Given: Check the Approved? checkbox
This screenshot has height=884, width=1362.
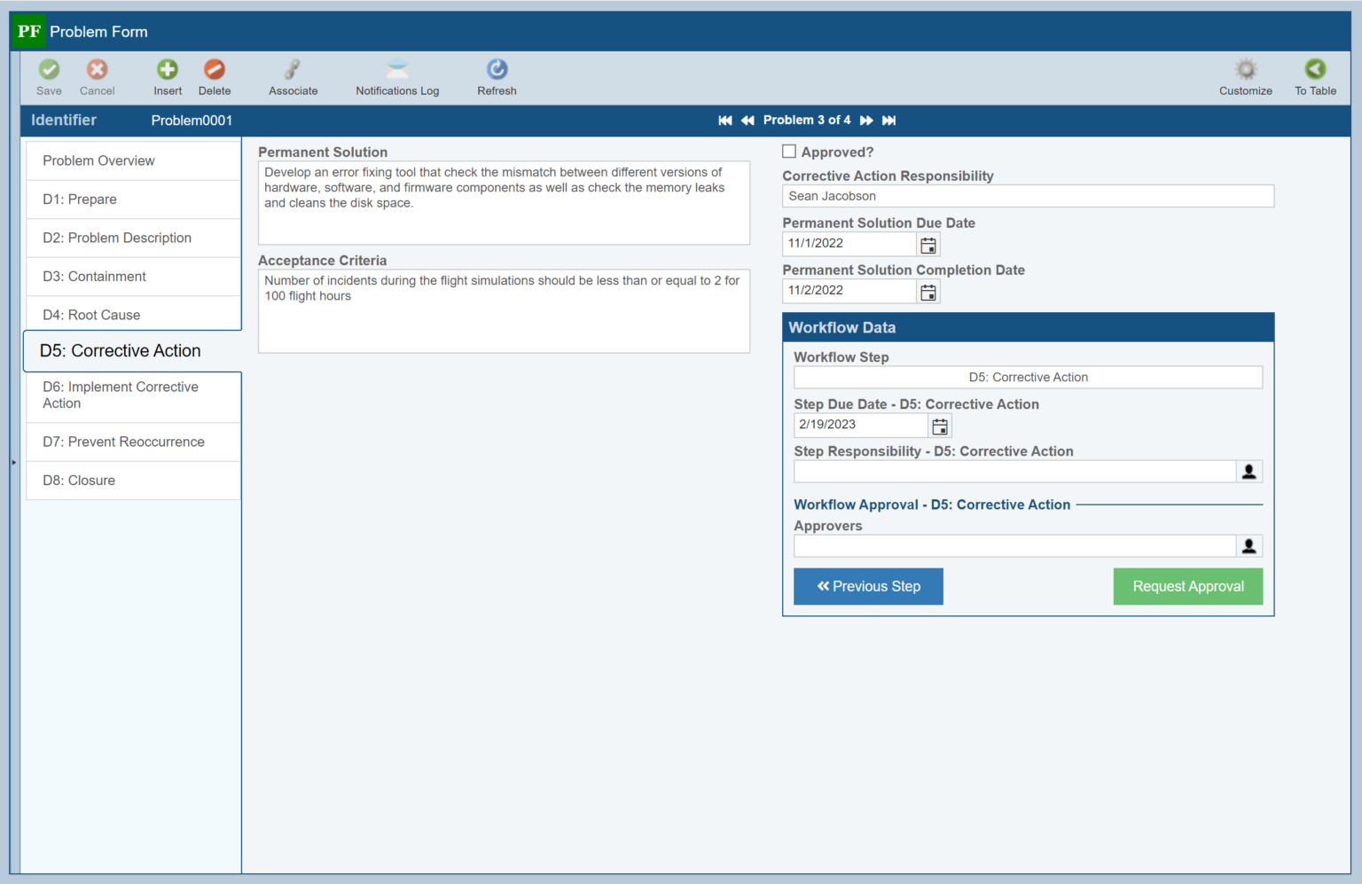Looking at the screenshot, I should tap(788, 151).
